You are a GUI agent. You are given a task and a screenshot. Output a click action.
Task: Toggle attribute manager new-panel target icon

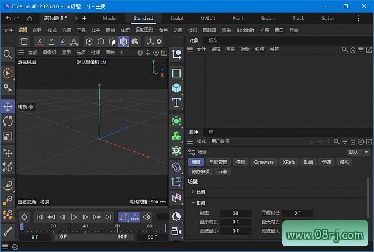pos(361,141)
